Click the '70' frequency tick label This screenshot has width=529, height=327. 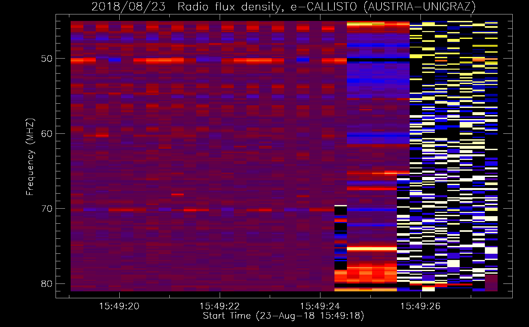coord(47,209)
